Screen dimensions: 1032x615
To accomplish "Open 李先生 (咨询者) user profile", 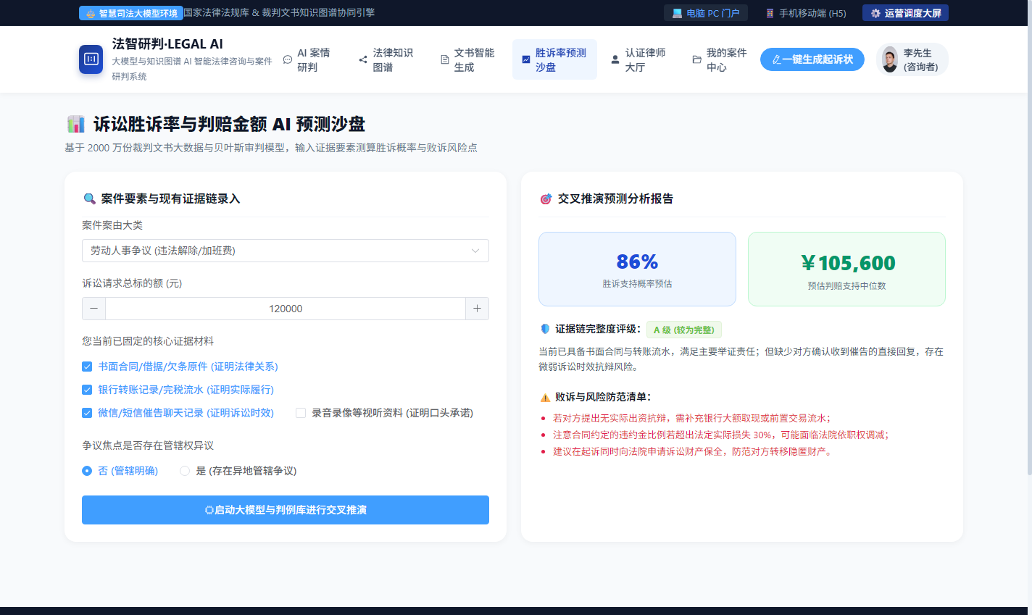I will pyautogui.click(x=912, y=59).
